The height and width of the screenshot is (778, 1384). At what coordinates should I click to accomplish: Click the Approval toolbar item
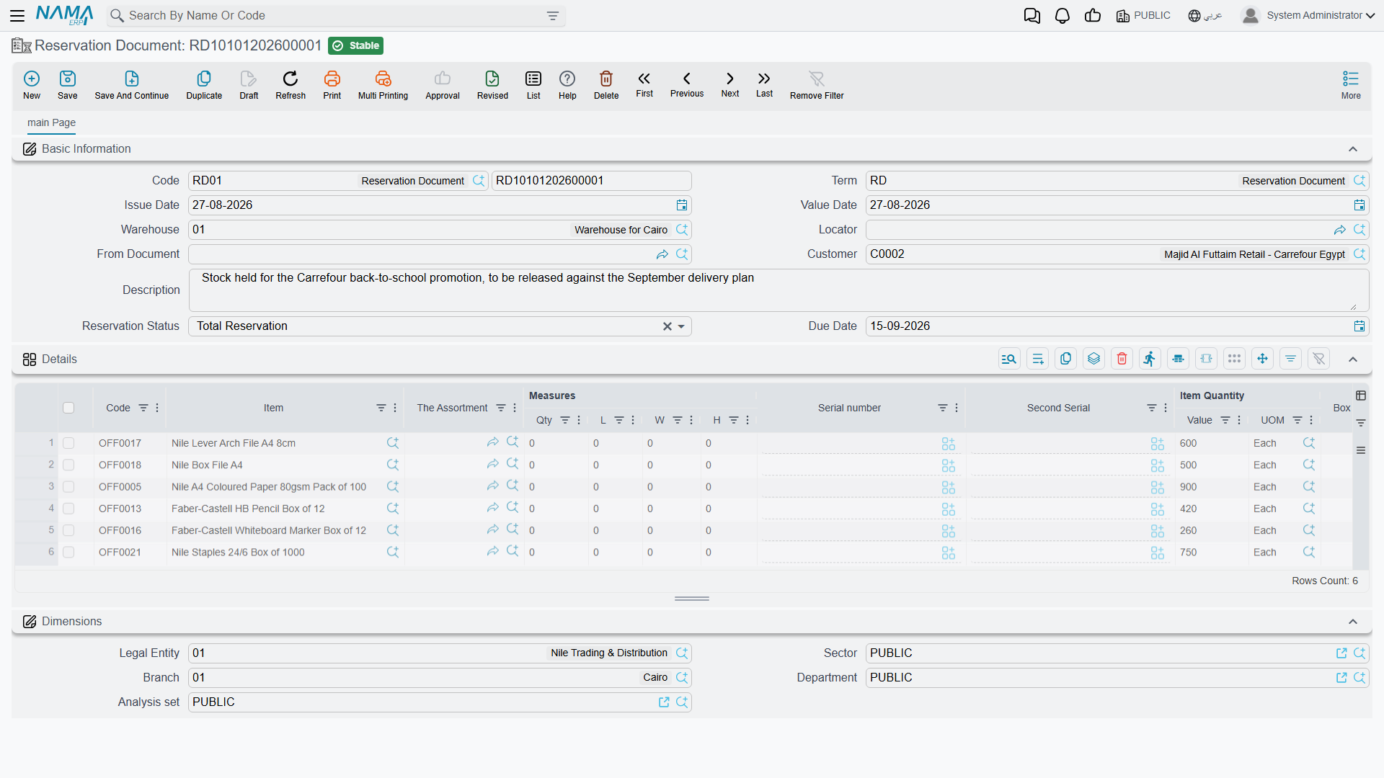[443, 84]
